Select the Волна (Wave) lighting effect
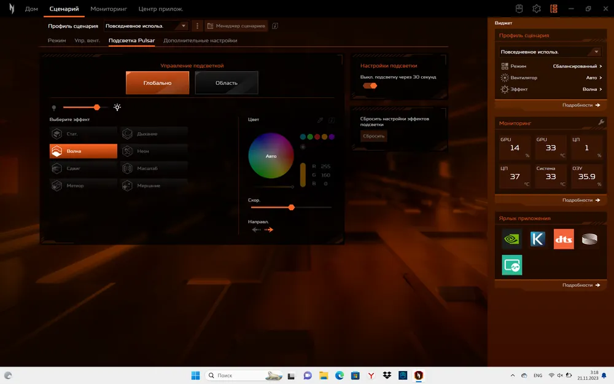The image size is (614, 384). [x=83, y=151]
